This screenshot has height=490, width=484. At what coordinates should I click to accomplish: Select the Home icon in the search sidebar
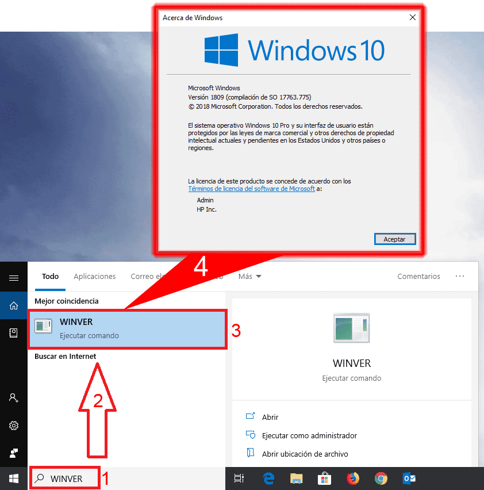pos(13,305)
